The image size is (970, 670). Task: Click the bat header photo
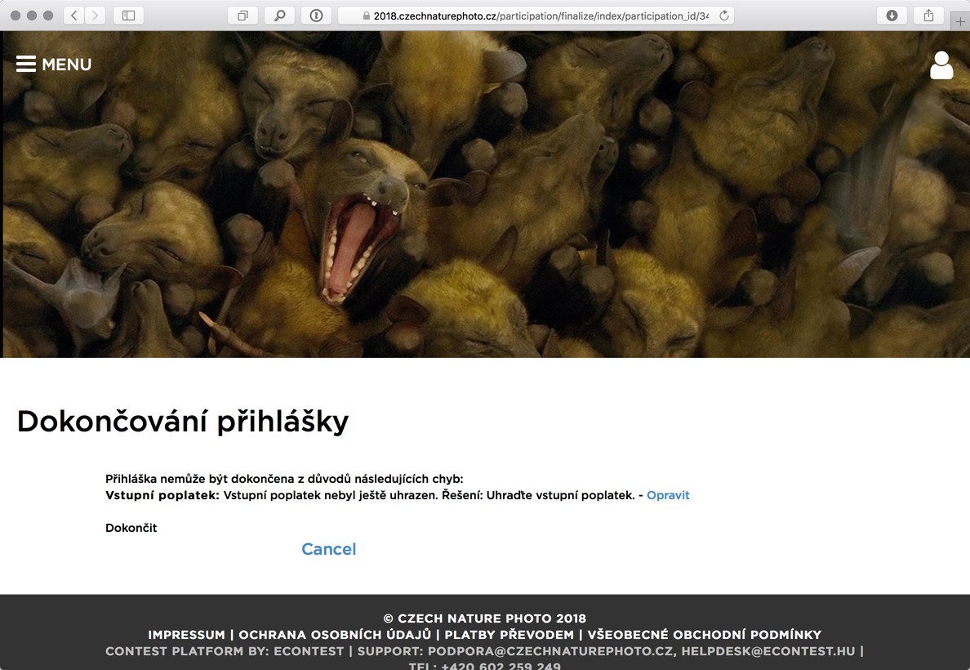pyautogui.click(x=485, y=194)
